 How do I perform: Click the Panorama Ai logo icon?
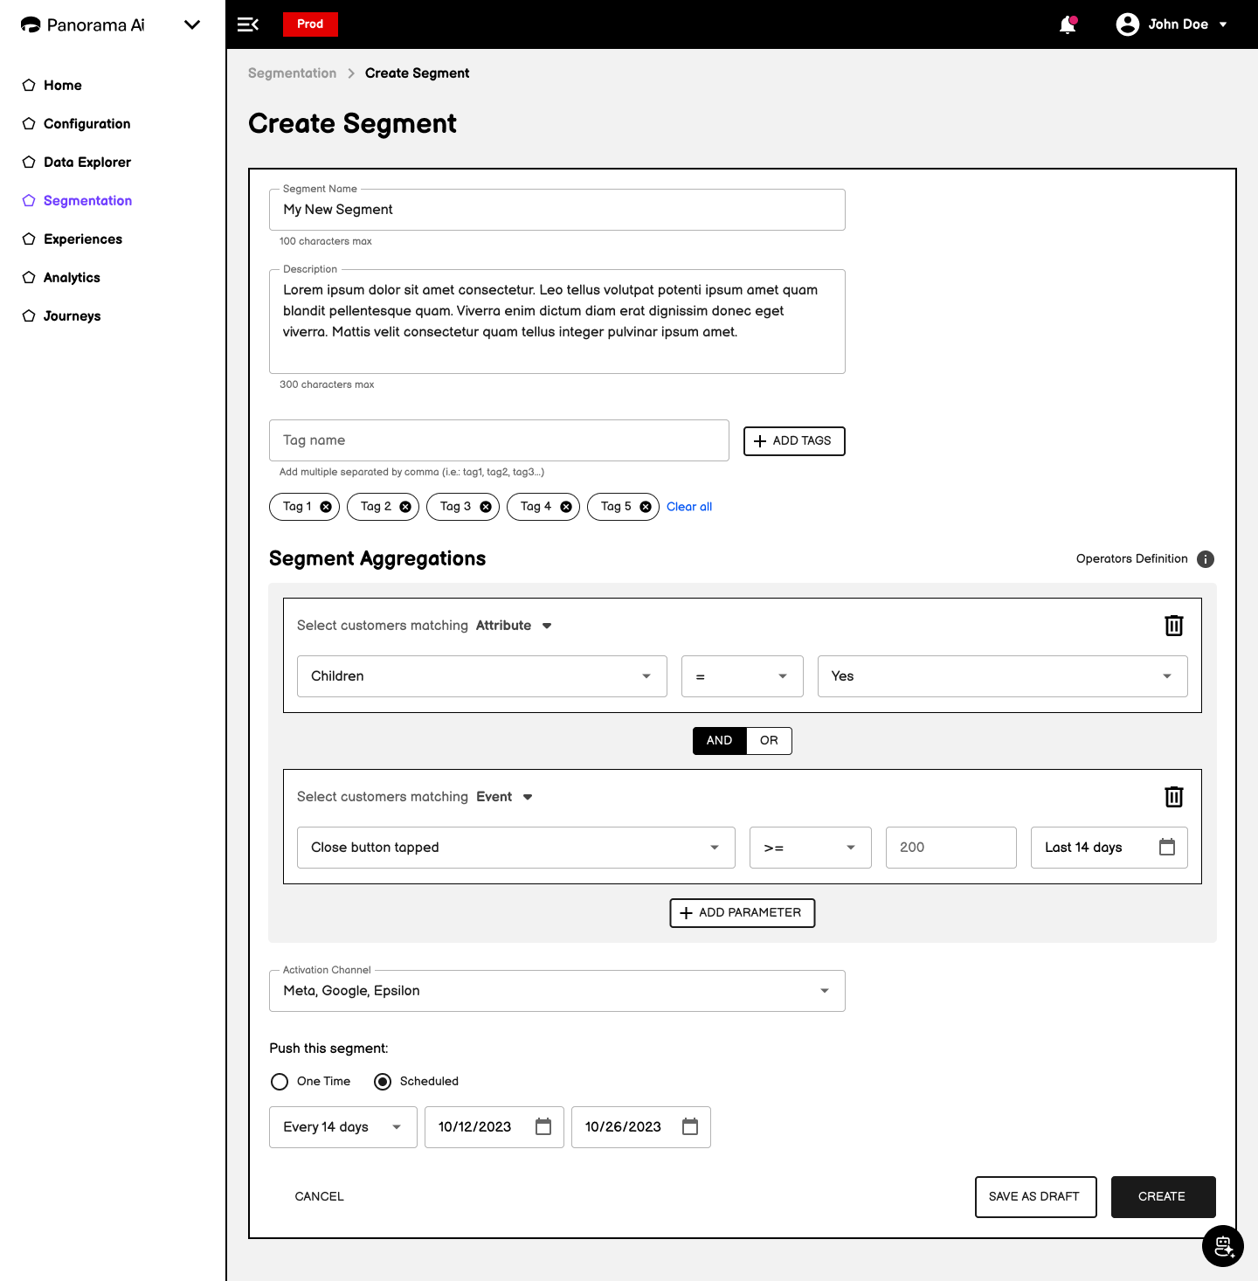[x=31, y=24]
